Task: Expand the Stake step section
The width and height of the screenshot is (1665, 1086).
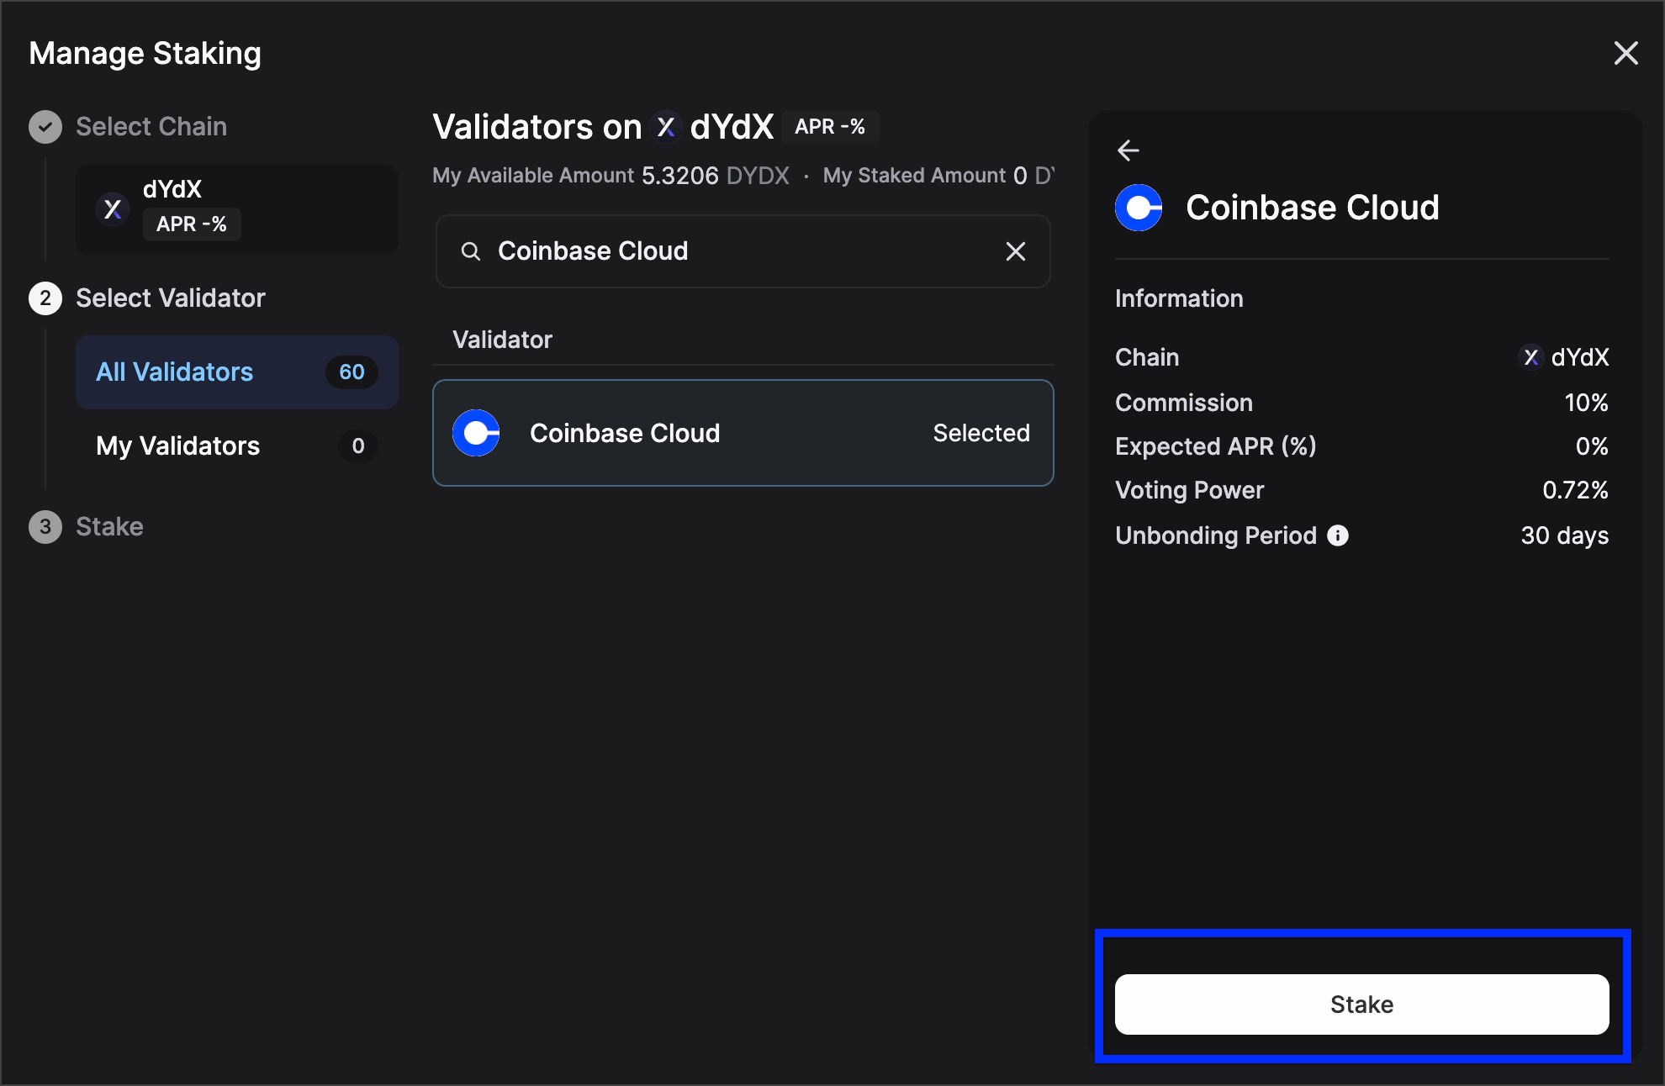Action: point(108,525)
